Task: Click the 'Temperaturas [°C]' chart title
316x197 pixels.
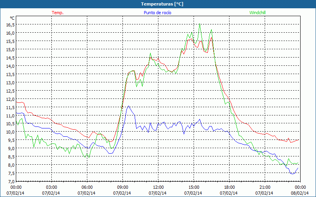Action: [x=162, y=4]
